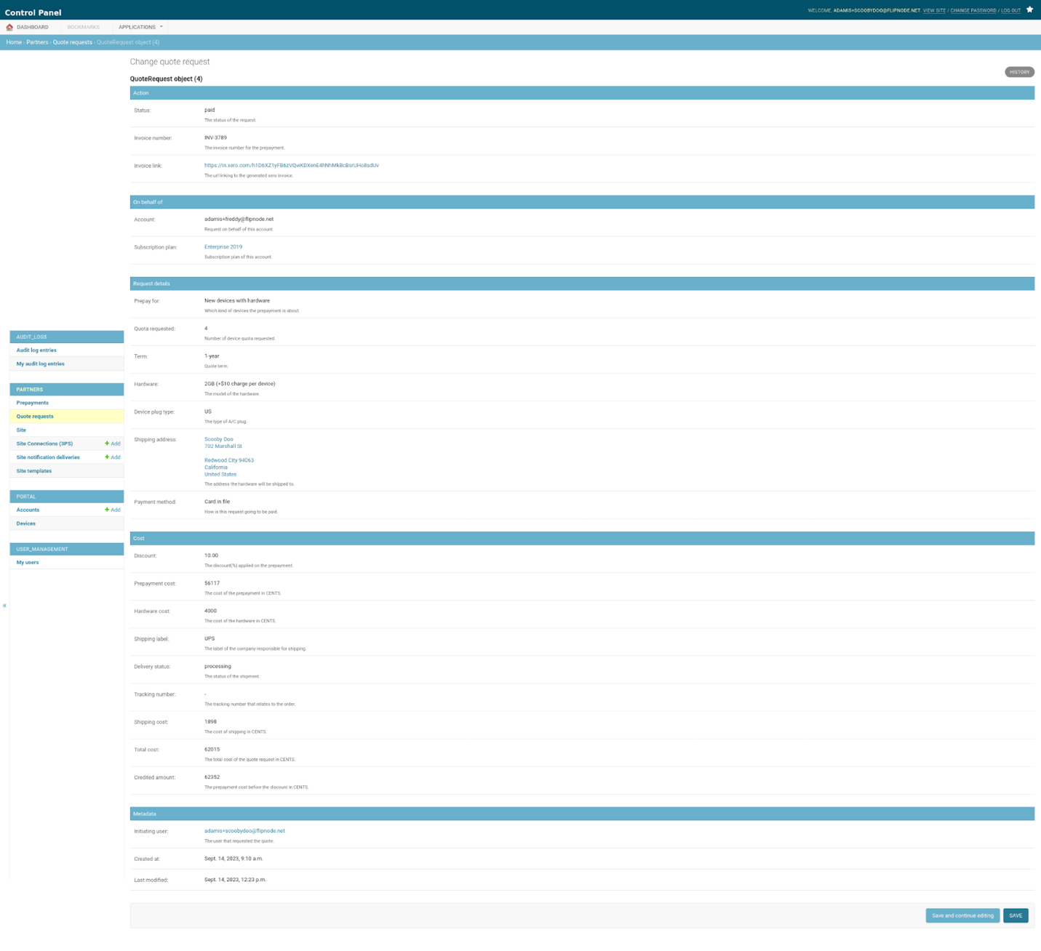The width and height of the screenshot is (1041, 951).
Task: Open My users in sidebar
Action: coord(28,563)
